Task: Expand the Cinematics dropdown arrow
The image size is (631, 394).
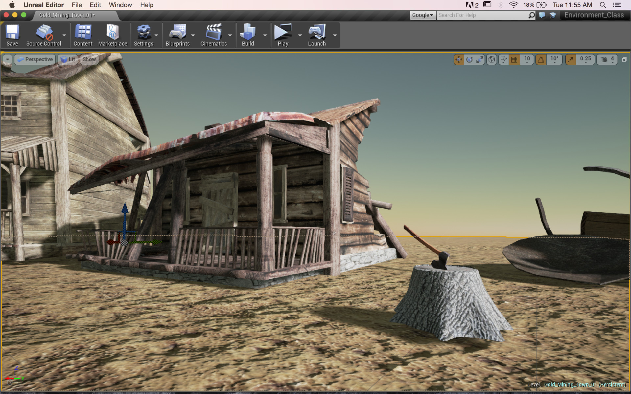Action: coord(230,35)
